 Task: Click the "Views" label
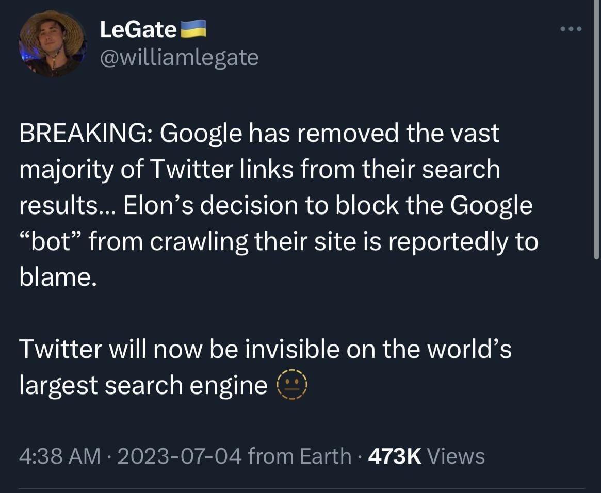pyautogui.click(x=456, y=456)
